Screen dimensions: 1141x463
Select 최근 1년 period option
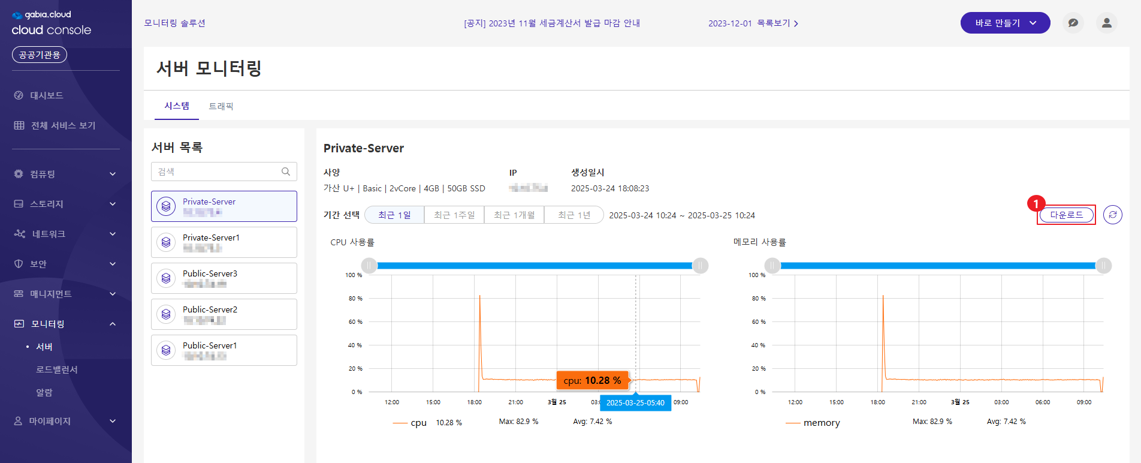tap(573, 215)
